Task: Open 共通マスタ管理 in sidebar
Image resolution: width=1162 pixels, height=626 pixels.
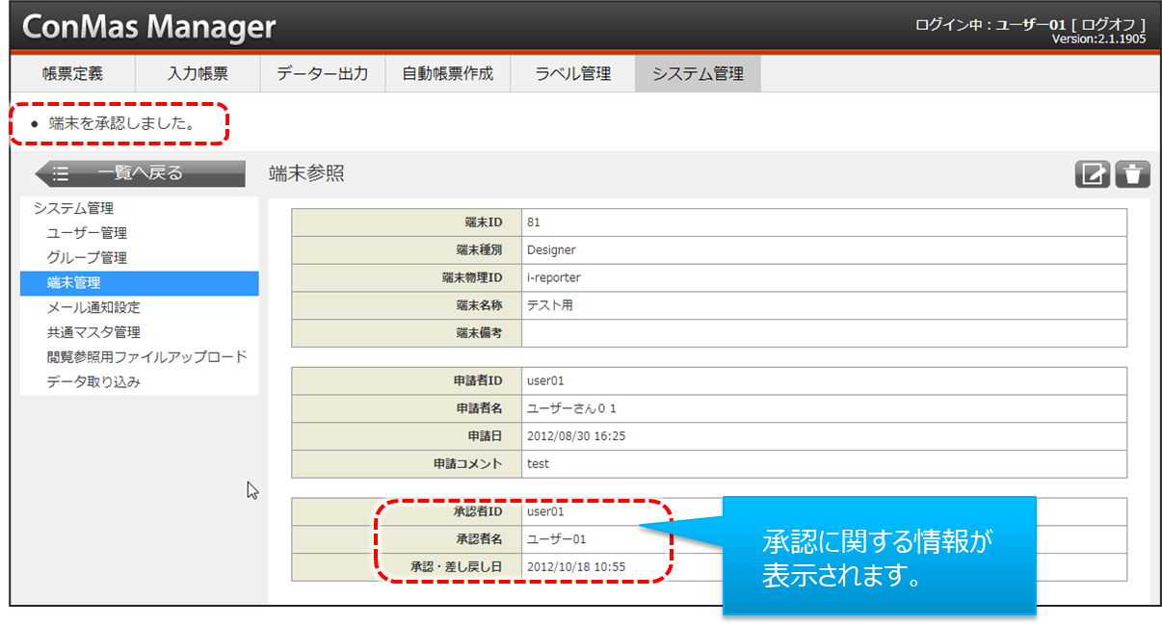Action: point(93,332)
